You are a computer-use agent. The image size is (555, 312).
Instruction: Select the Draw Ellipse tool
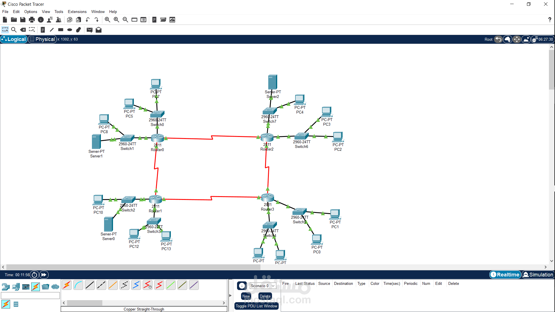[70, 30]
